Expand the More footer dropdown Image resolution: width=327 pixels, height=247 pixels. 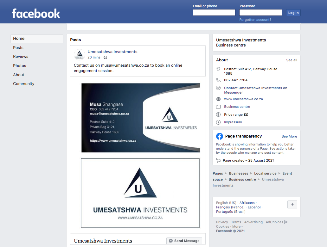click(237, 227)
